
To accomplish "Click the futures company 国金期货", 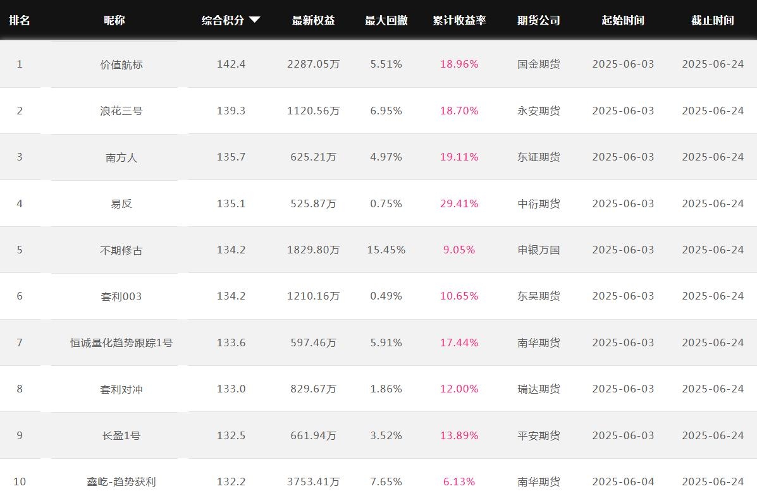I will pyautogui.click(x=539, y=64).
